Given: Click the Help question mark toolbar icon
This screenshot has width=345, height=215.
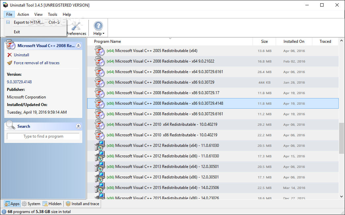Looking at the screenshot, I should point(98,26).
